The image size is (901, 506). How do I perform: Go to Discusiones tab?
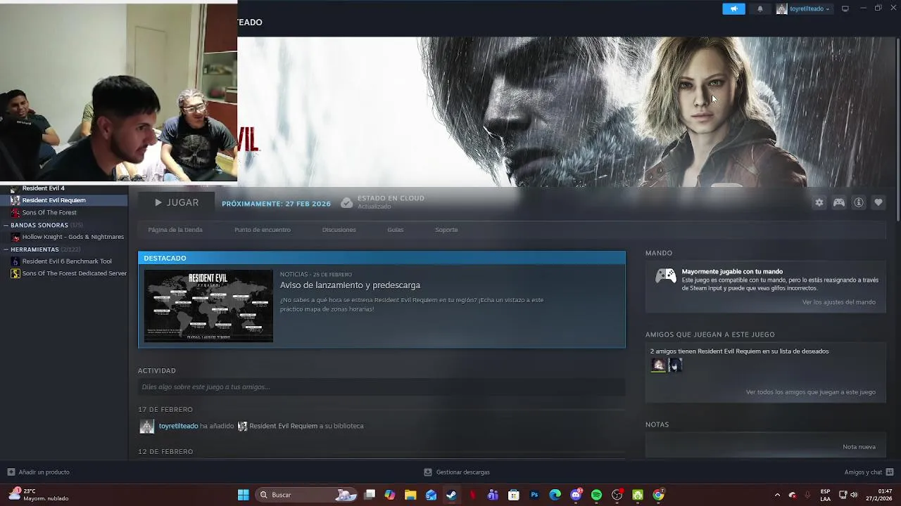pos(339,230)
